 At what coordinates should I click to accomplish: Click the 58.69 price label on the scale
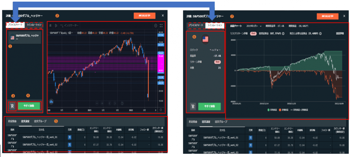pyautogui.click(x=161, y=53)
